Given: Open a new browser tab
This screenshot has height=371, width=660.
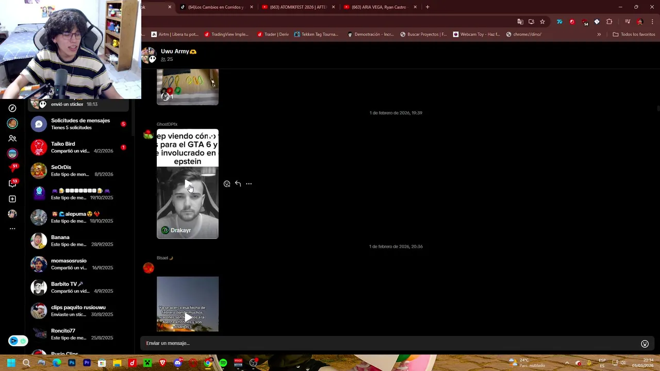Looking at the screenshot, I should click(x=427, y=7).
